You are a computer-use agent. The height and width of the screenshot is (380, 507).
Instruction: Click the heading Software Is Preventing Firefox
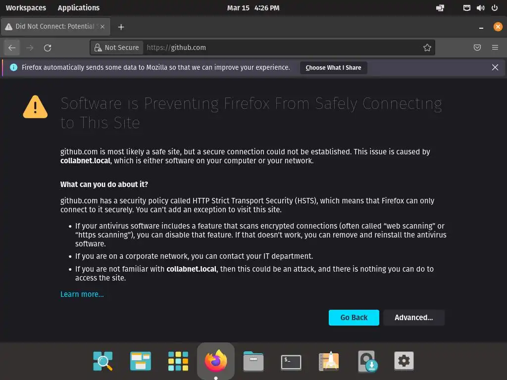(251, 113)
